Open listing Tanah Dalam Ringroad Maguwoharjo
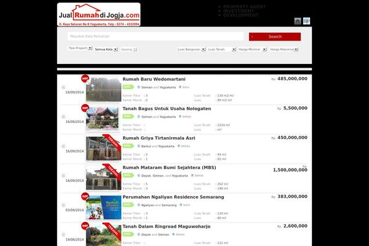This screenshot has width=369, height=246. click(x=167, y=226)
